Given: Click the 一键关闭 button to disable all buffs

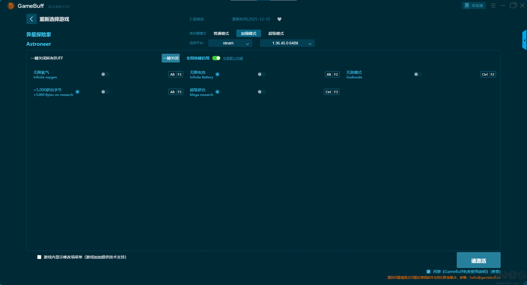Looking at the screenshot, I should pos(170,58).
